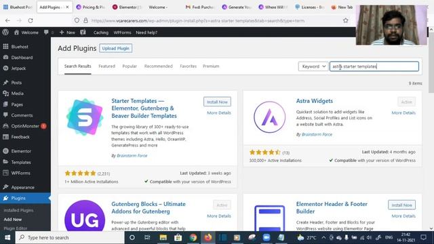Click the plugin search keyword field
Viewport: 434px width, 244px height.
374,66
